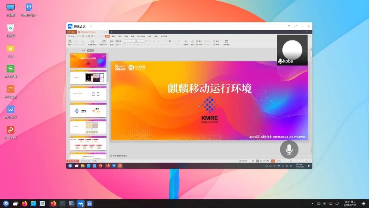This screenshot has width=369, height=208.
Task: Click the start menu button on taskbar
Action: click(6, 204)
